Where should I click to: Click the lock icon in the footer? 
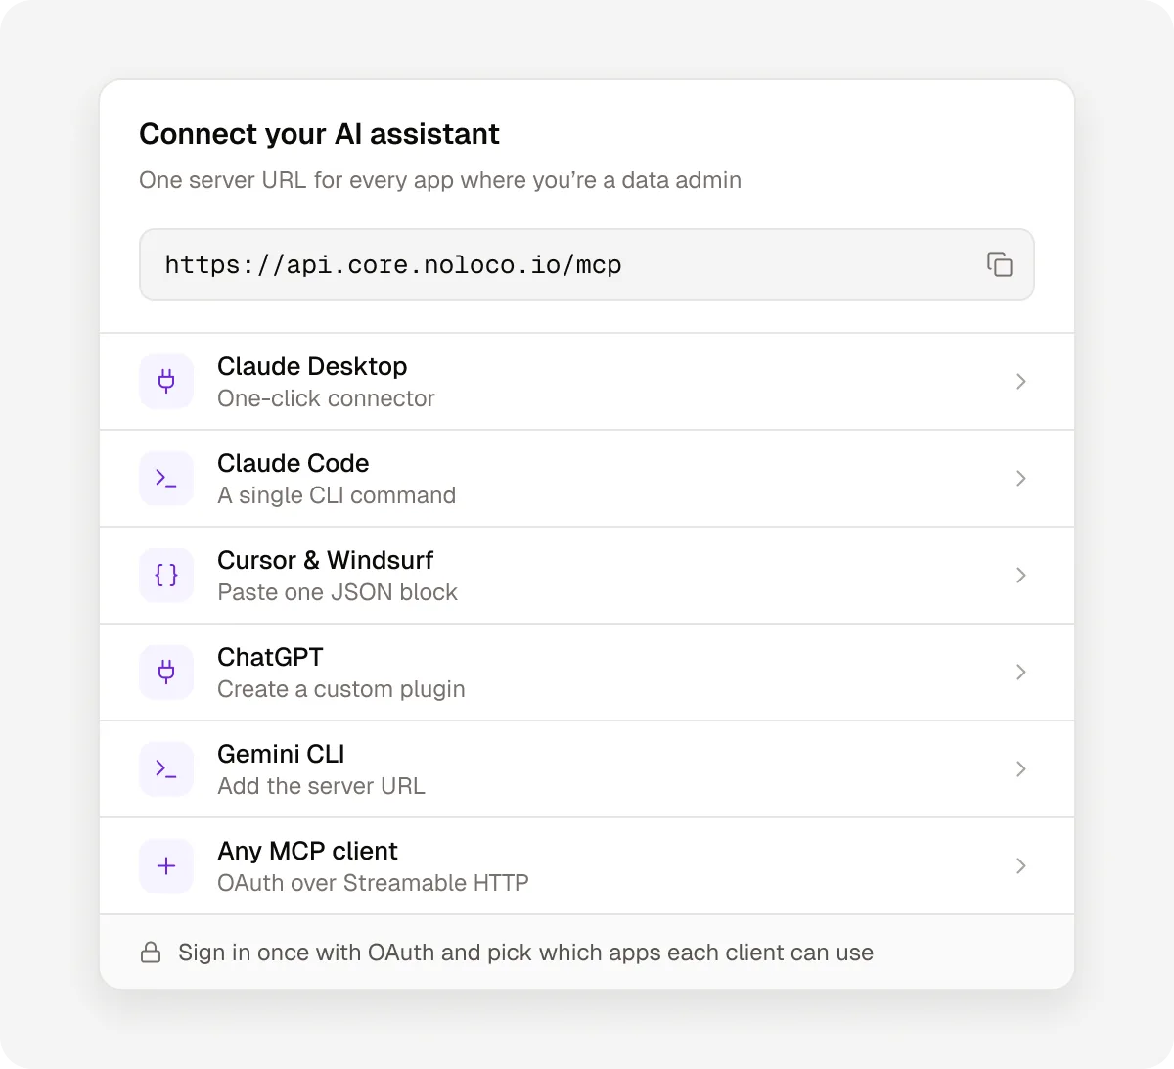coord(151,953)
